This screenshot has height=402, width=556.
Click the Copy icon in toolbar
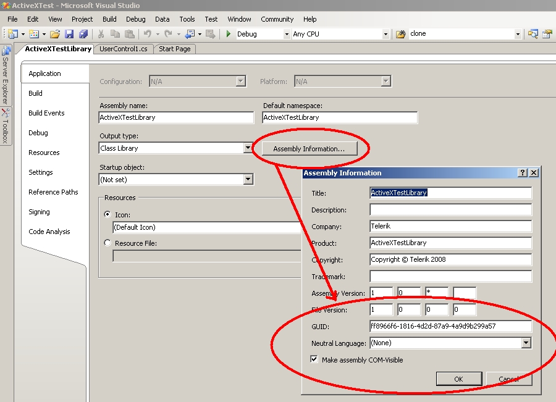click(116, 34)
